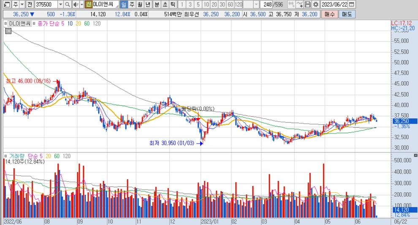The width and height of the screenshot is (418, 225).
Task: Toggle the small box before DL이앤씨 legend
Action: point(5,24)
